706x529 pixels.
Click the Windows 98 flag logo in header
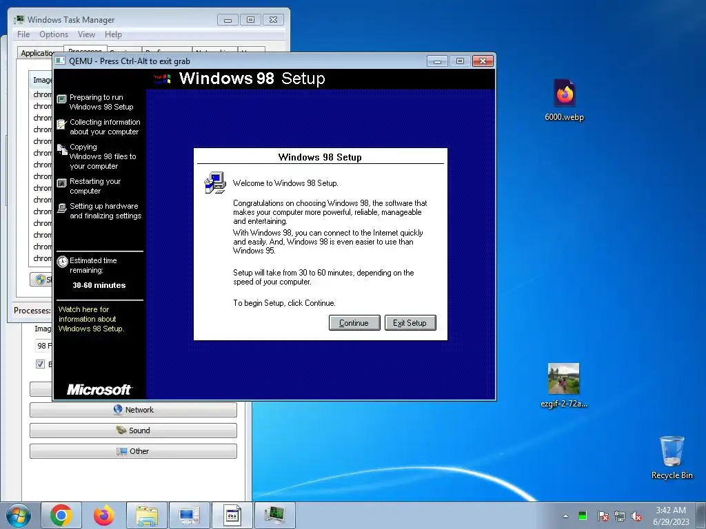point(163,79)
